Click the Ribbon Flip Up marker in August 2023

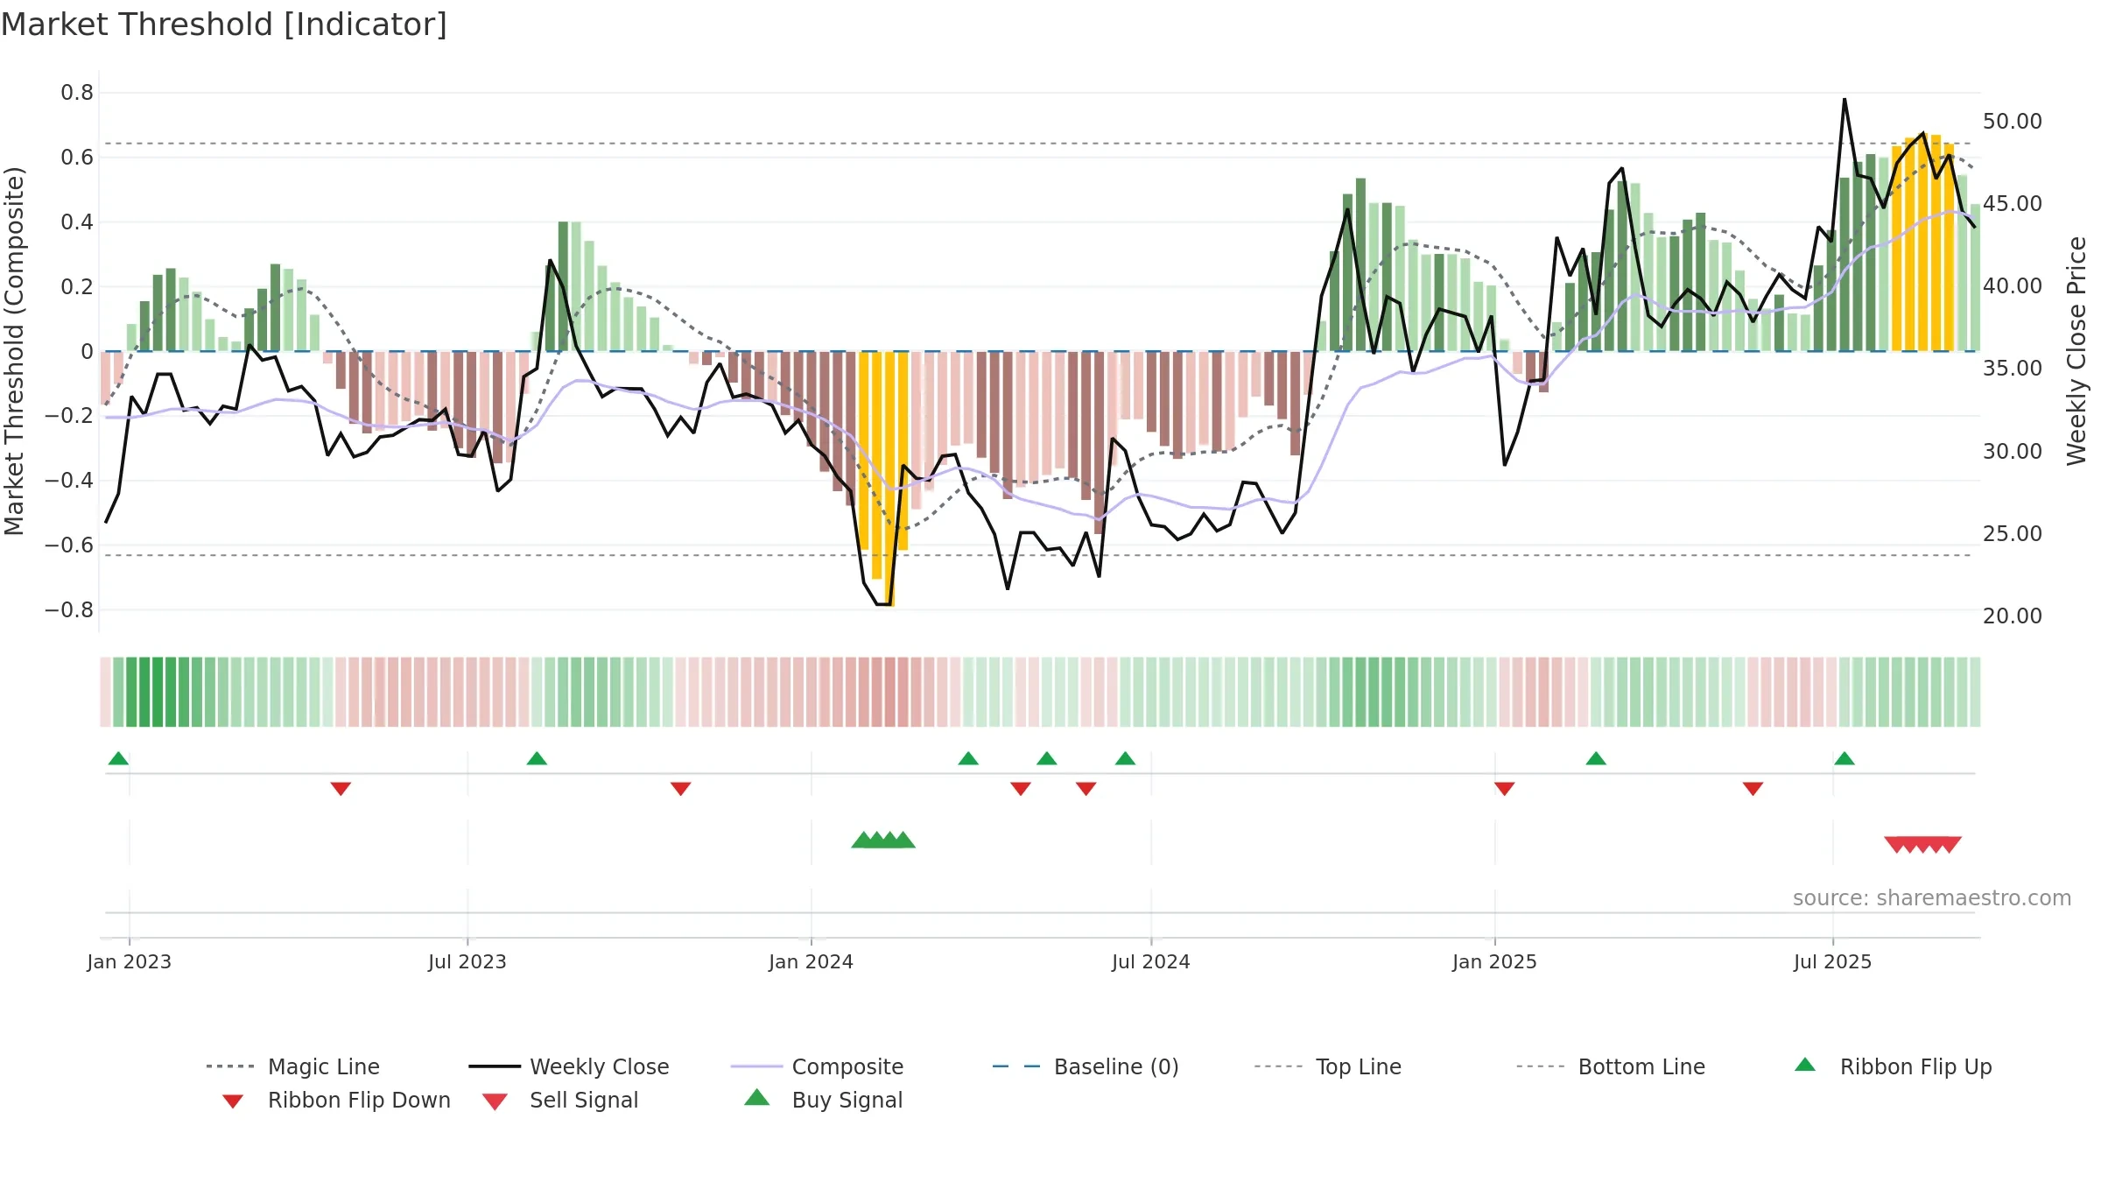click(x=537, y=758)
